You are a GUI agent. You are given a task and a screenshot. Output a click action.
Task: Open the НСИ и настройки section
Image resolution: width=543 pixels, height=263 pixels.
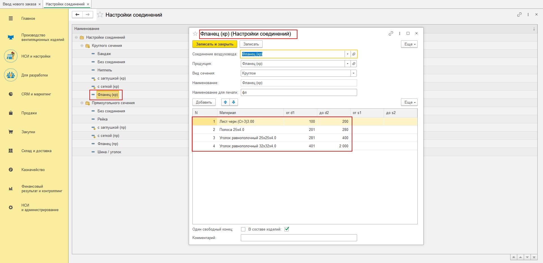point(36,56)
